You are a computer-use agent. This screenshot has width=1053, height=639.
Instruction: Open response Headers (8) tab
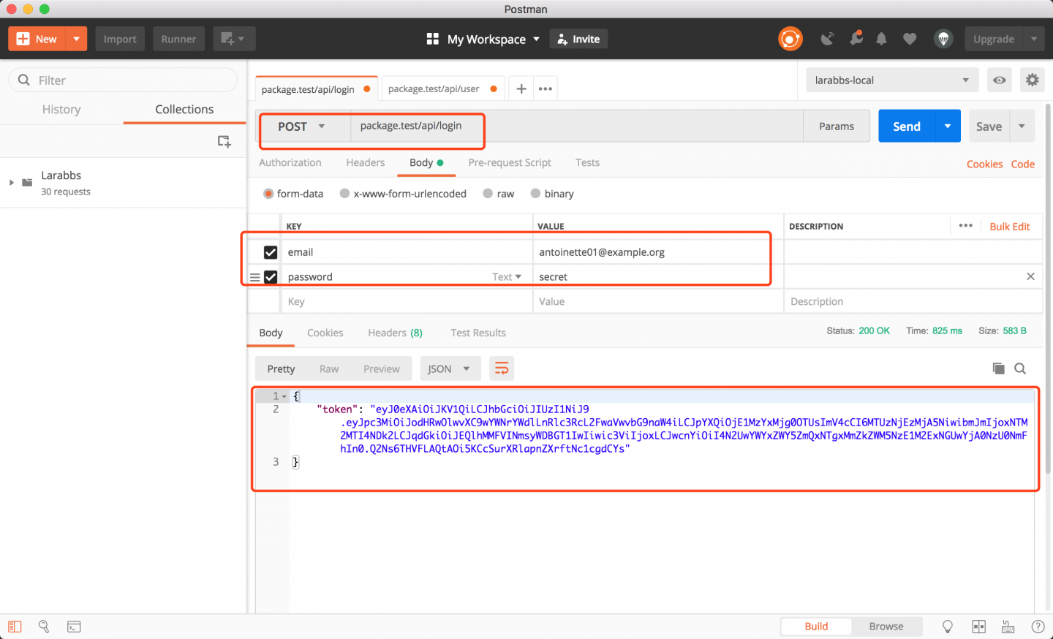[x=395, y=333]
